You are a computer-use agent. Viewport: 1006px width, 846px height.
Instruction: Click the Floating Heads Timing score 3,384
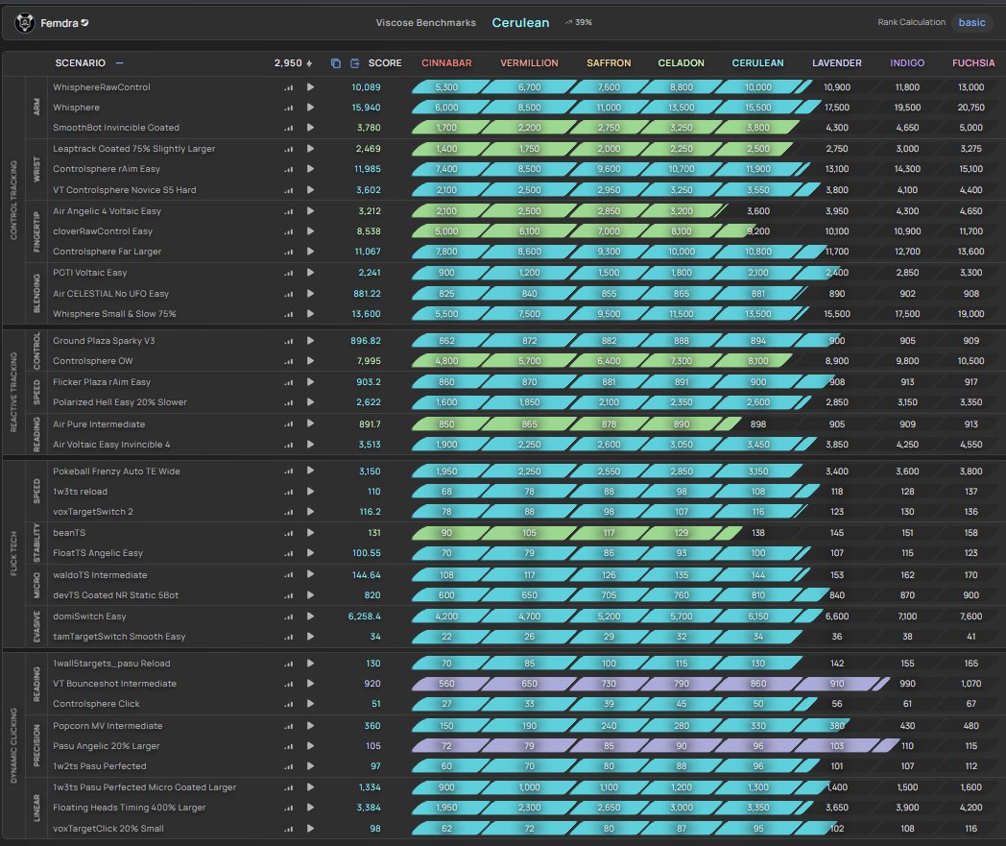369,808
